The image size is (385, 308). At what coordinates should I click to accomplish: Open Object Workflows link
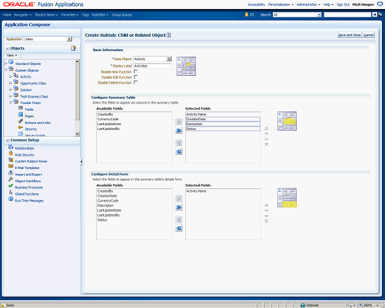28,181
